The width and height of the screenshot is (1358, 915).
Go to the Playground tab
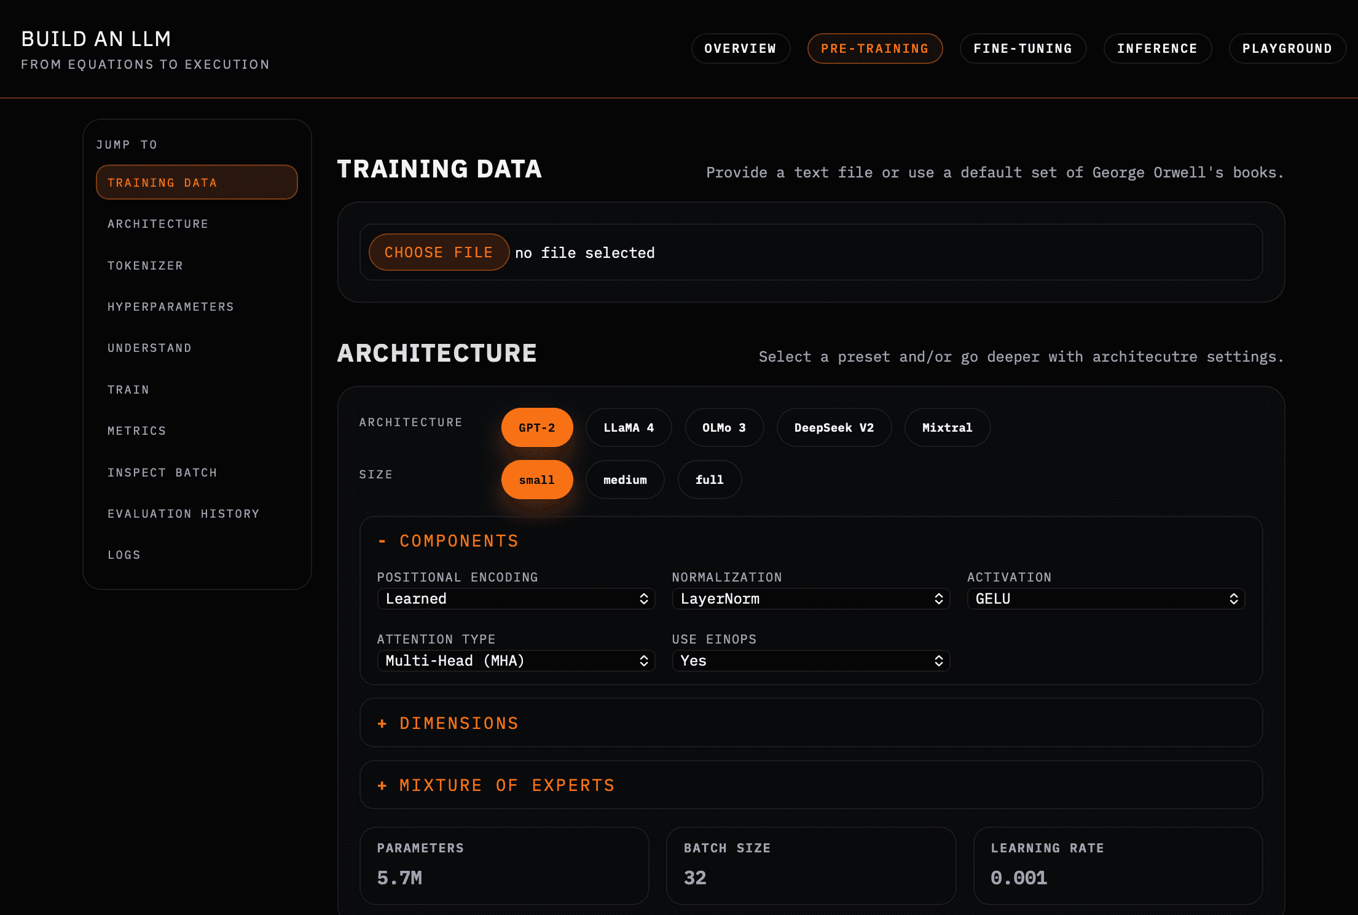(x=1286, y=49)
